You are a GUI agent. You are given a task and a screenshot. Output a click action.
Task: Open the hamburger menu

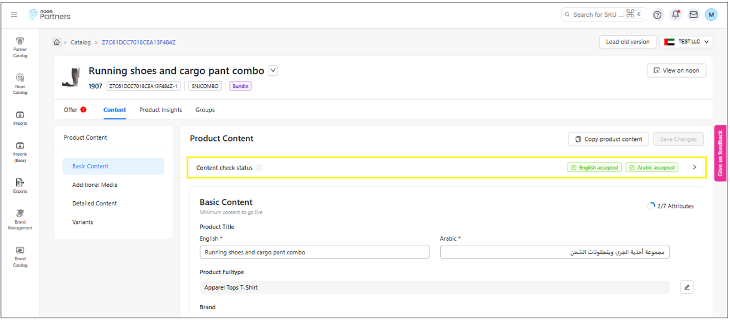14,15
